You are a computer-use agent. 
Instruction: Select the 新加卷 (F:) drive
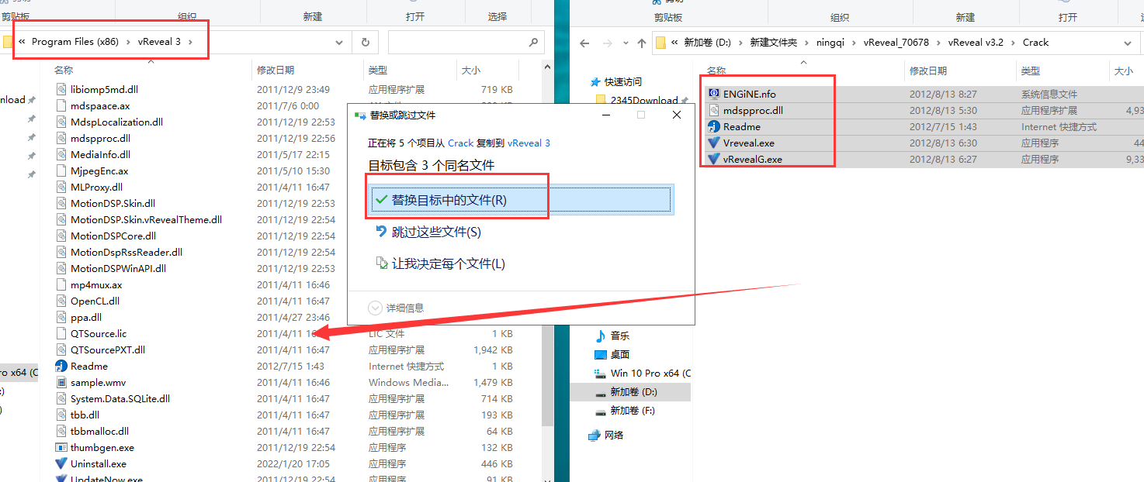tap(632, 411)
